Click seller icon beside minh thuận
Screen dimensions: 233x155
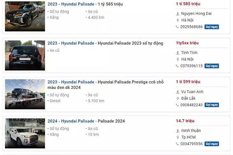pyautogui.click(x=178, y=131)
